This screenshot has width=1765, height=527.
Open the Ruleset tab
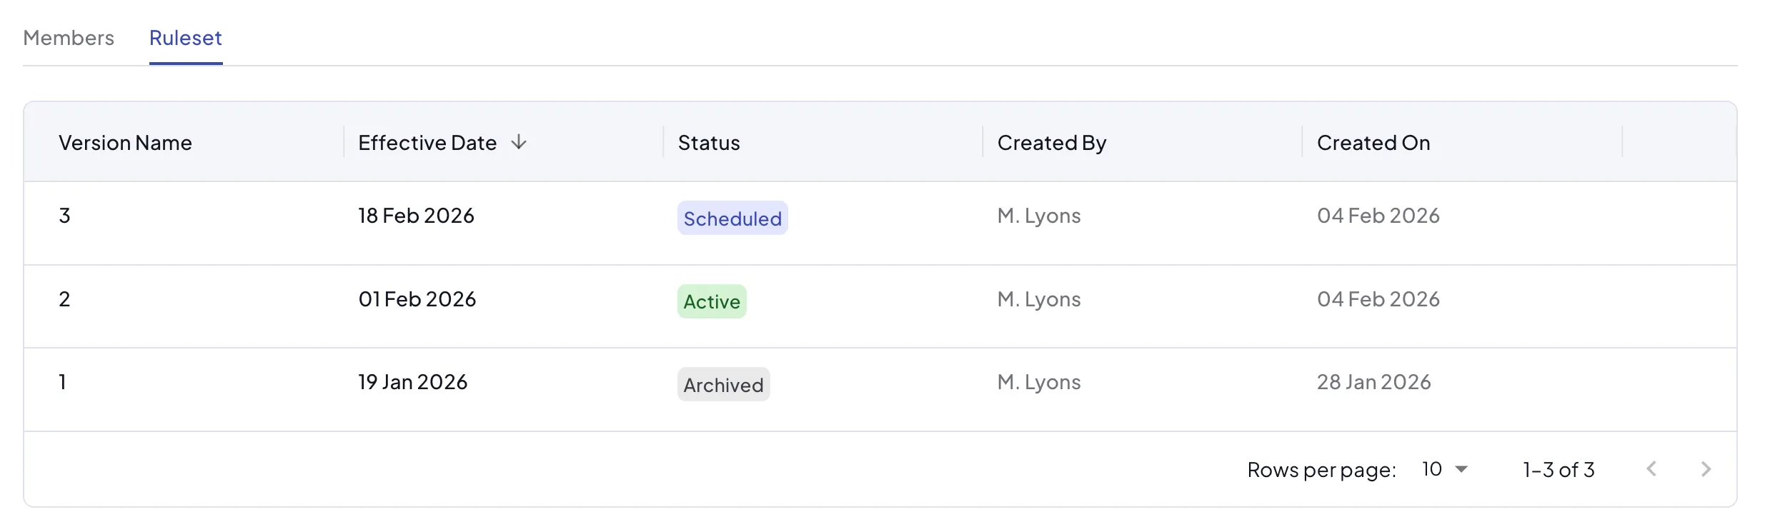(x=186, y=38)
